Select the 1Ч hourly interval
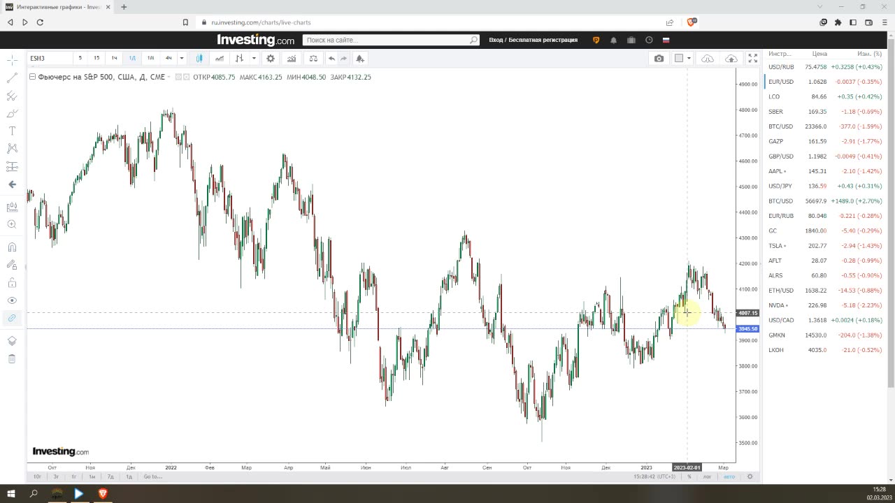The image size is (895, 503). click(x=114, y=59)
